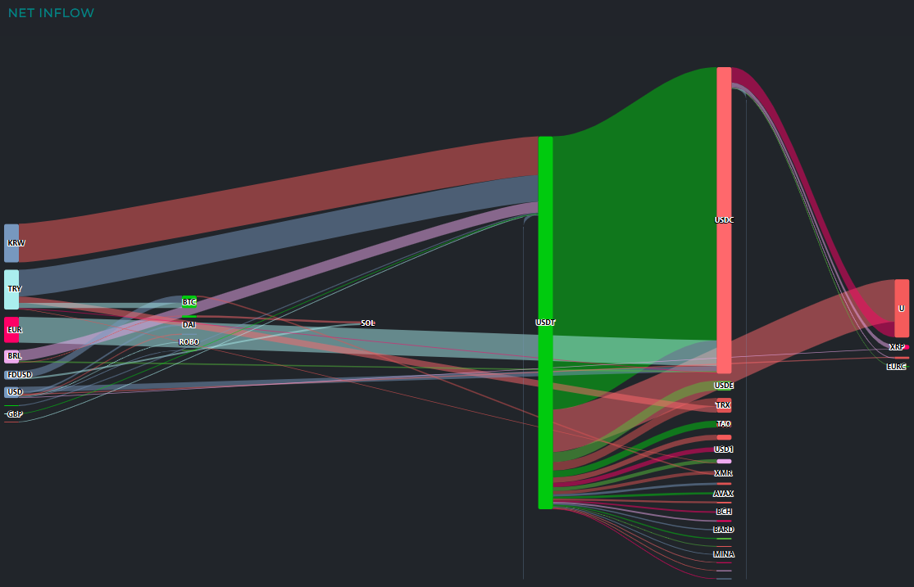Select the BRL currency node

(11, 356)
